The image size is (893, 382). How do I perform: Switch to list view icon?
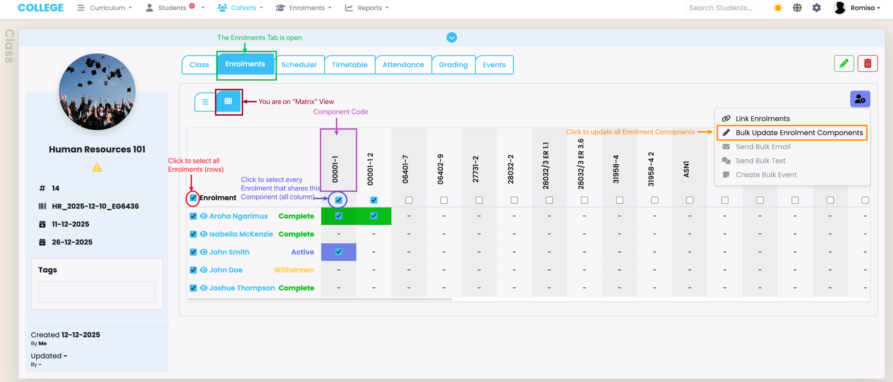click(x=205, y=102)
